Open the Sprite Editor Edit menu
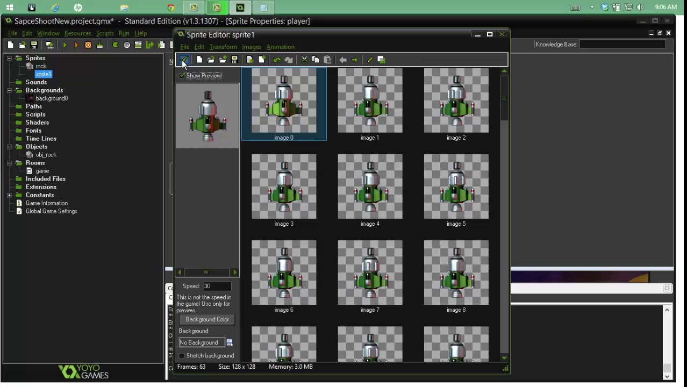This screenshot has width=687, height=387. click(199, 47)
